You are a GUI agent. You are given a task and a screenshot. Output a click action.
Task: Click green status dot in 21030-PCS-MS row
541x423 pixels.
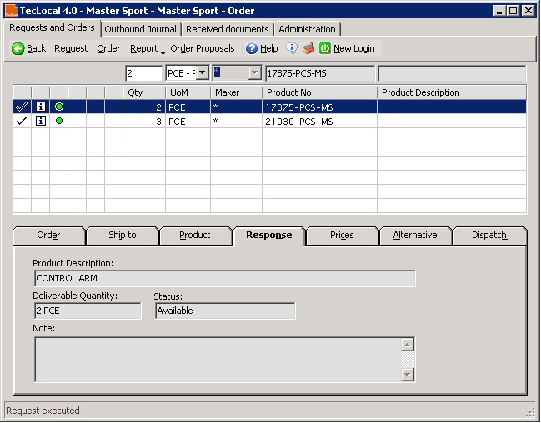click(59, 122)
